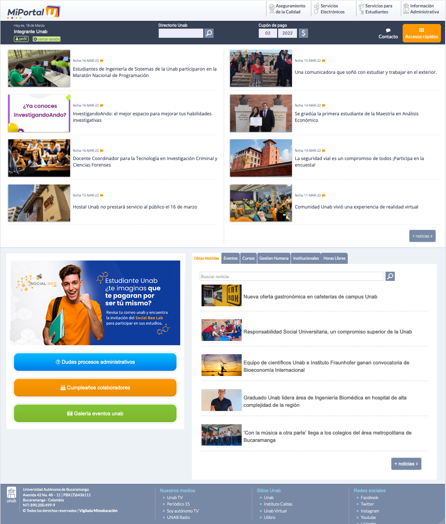Click the Unab logo in the footer
Screen dimensions: 446x524
pos(12,495)
